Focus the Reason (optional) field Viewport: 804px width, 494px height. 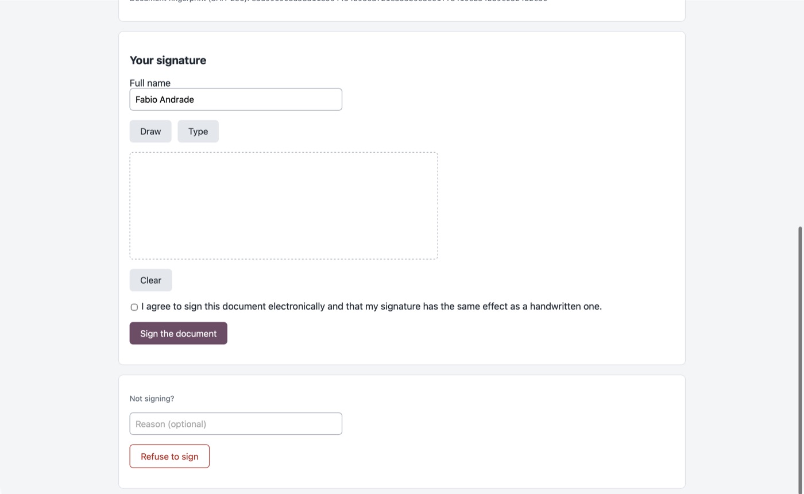click(235, 424)
